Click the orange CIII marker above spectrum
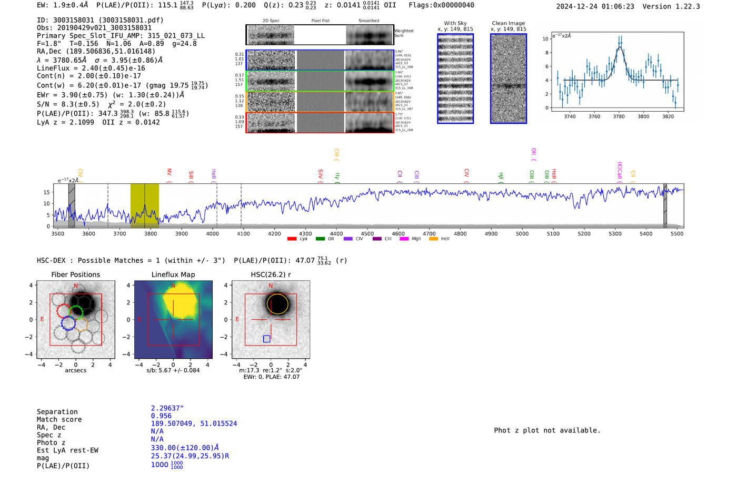 click(336, 155)
